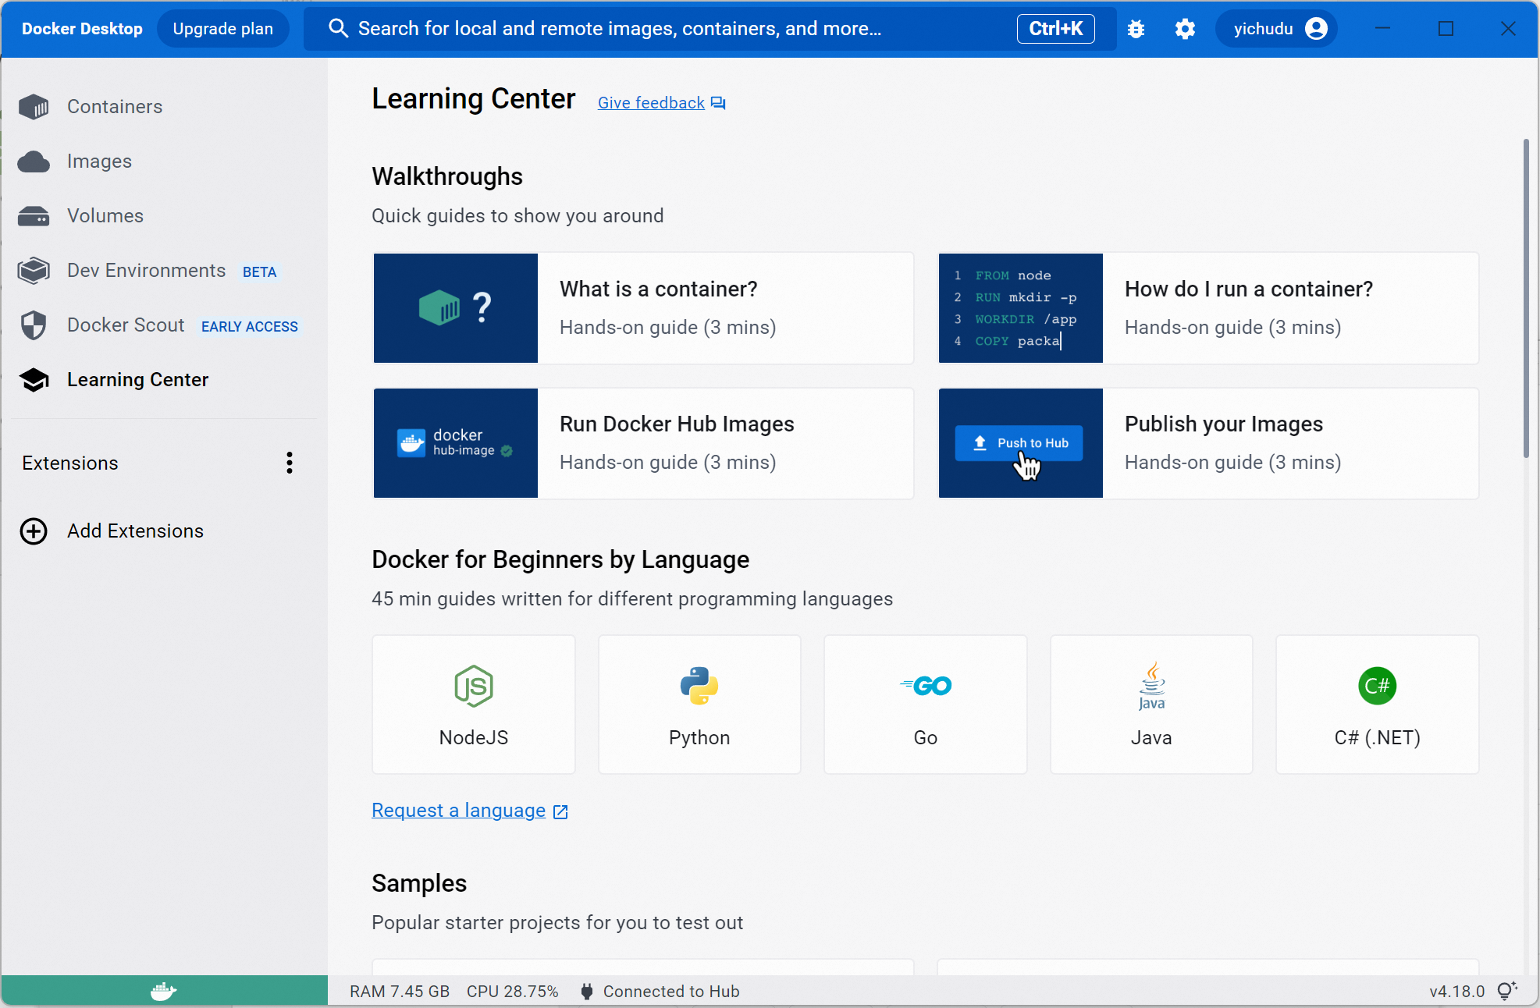
Task: Open the Python guide label
Action: (x=699, y=738)
